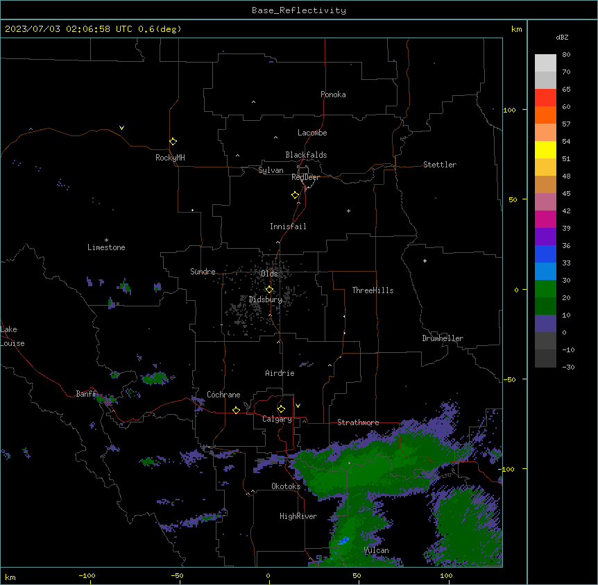598x585 pixels.
Task: Click the asterisk marker east of Innisfail
Action: click(348, 211)
